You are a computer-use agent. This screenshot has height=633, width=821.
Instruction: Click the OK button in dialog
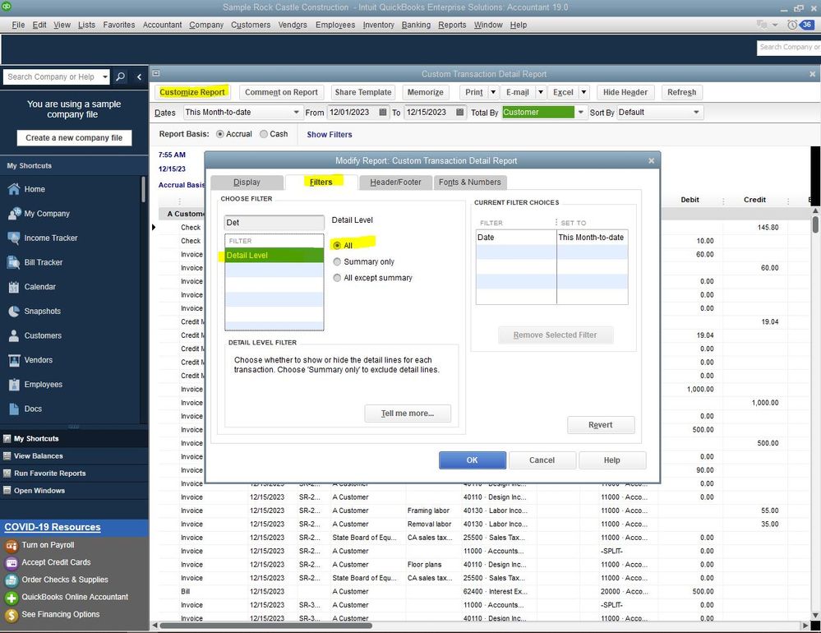473,460
